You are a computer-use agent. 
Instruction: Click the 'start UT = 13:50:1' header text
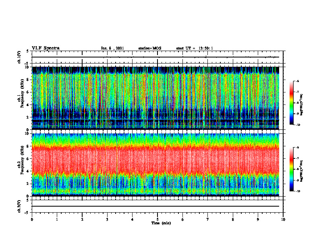(195, 48)
